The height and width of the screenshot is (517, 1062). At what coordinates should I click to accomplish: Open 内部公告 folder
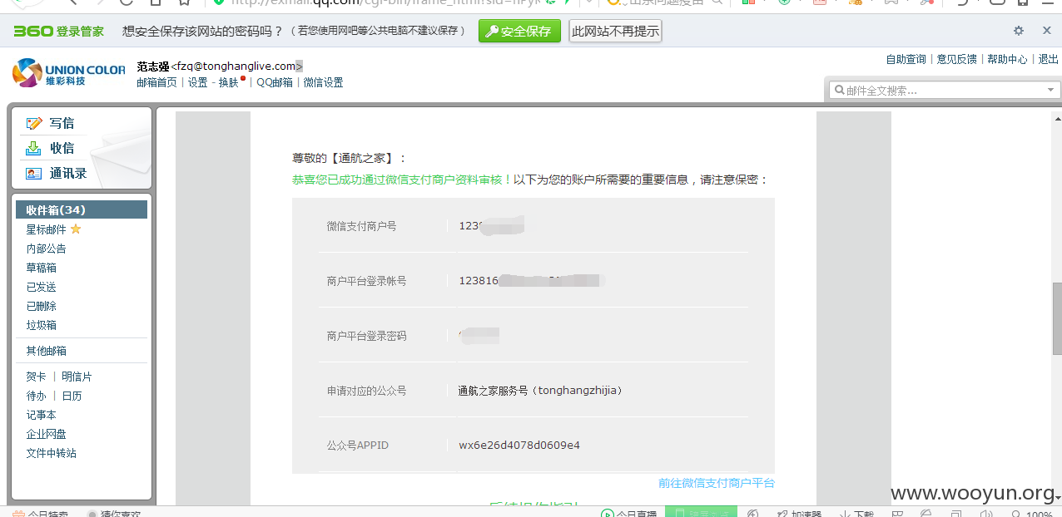[x=46, y=249]
